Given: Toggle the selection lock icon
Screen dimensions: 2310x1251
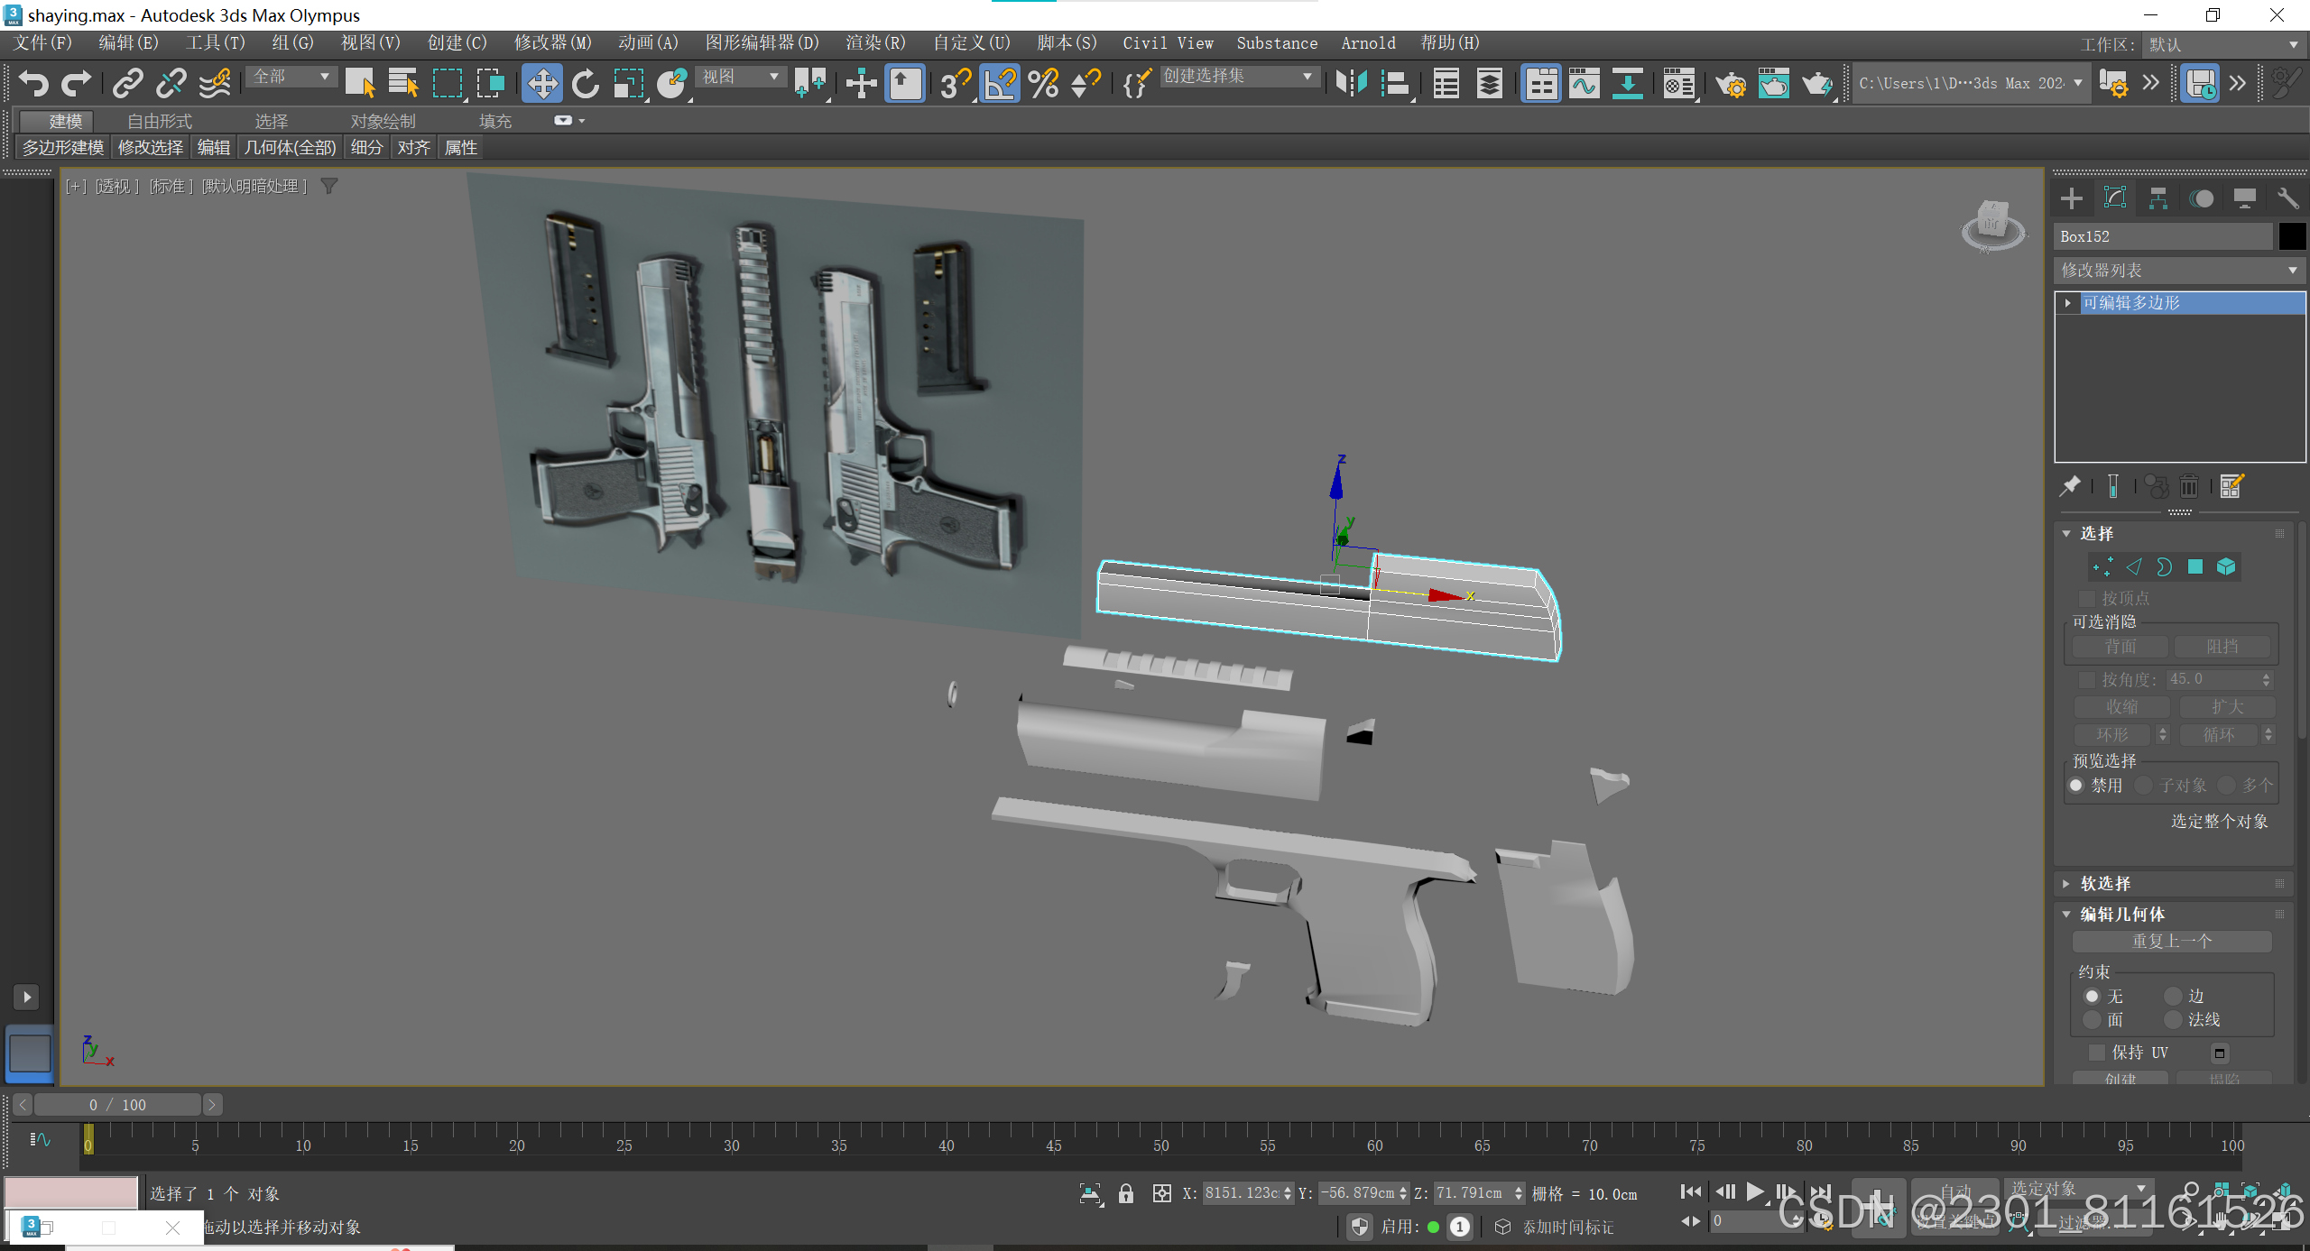Looking at the screenshot, I should pos(1125,1194).
